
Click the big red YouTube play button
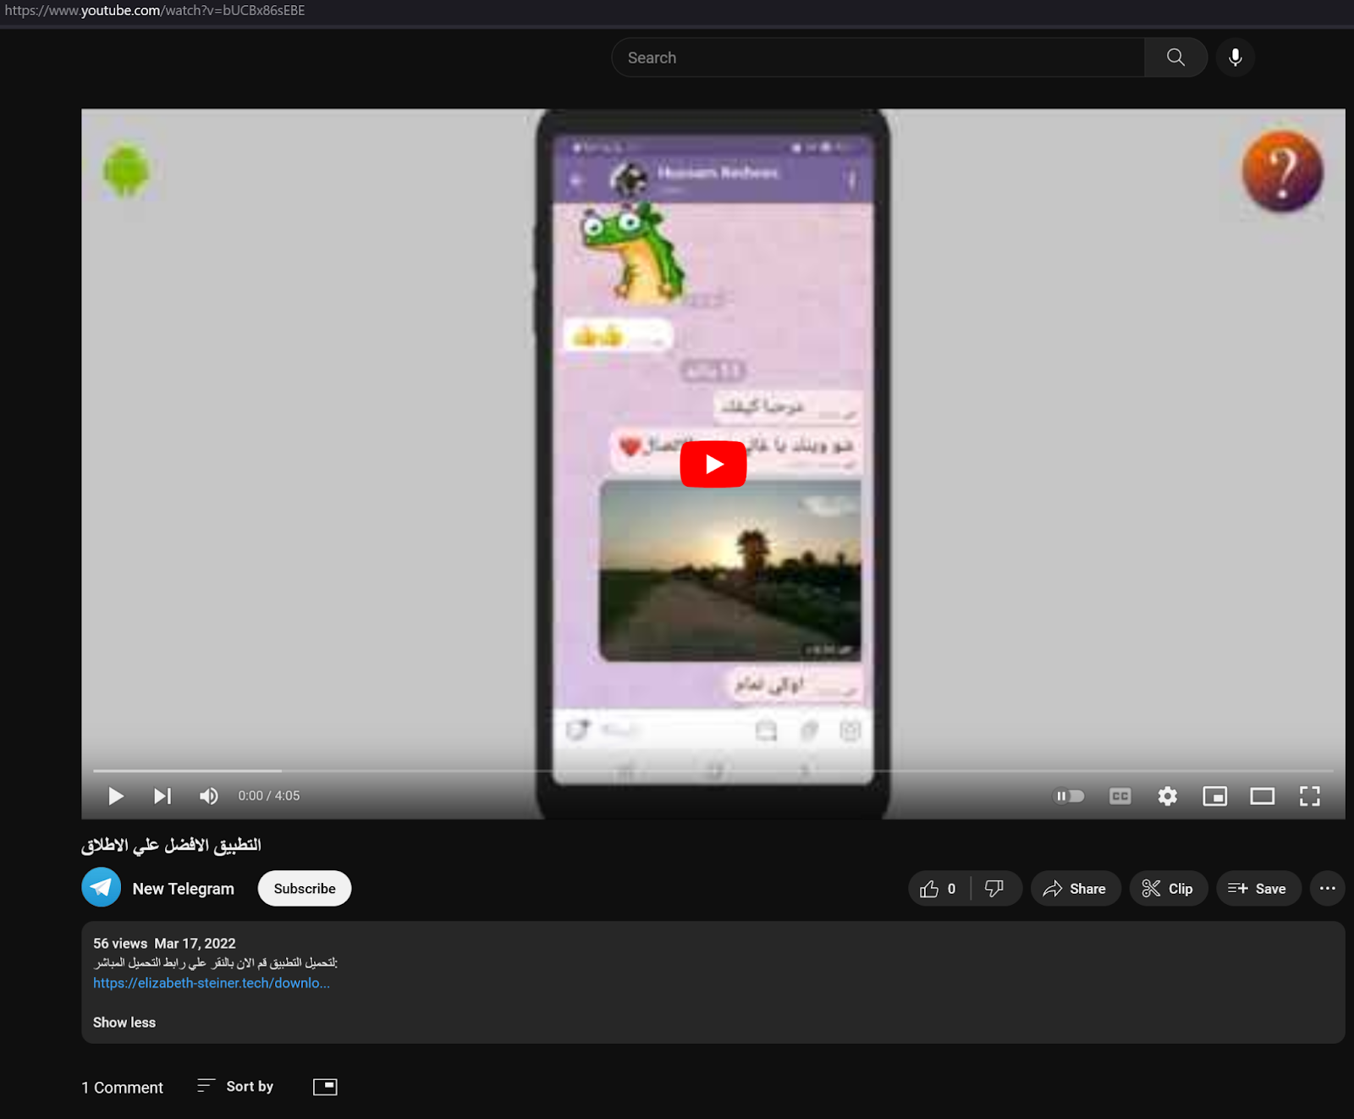coord(713,464)
